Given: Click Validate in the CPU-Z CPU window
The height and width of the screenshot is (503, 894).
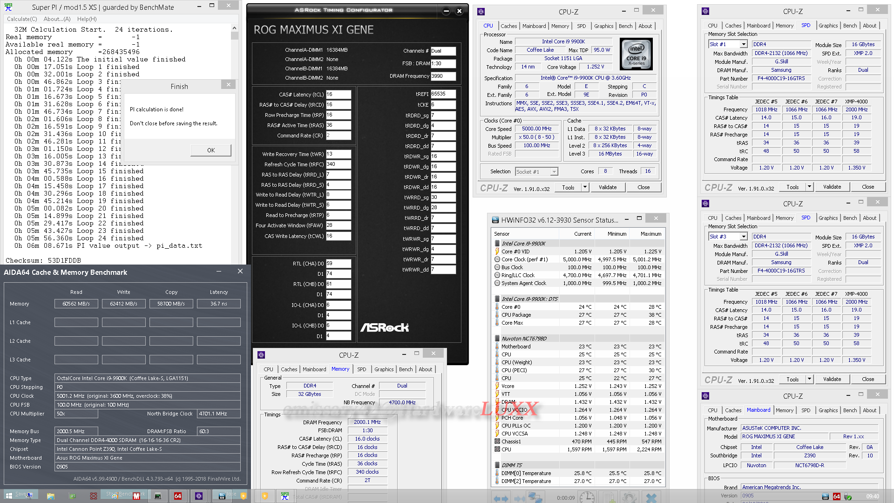Looking at the screenshot, I should [608, 187].
